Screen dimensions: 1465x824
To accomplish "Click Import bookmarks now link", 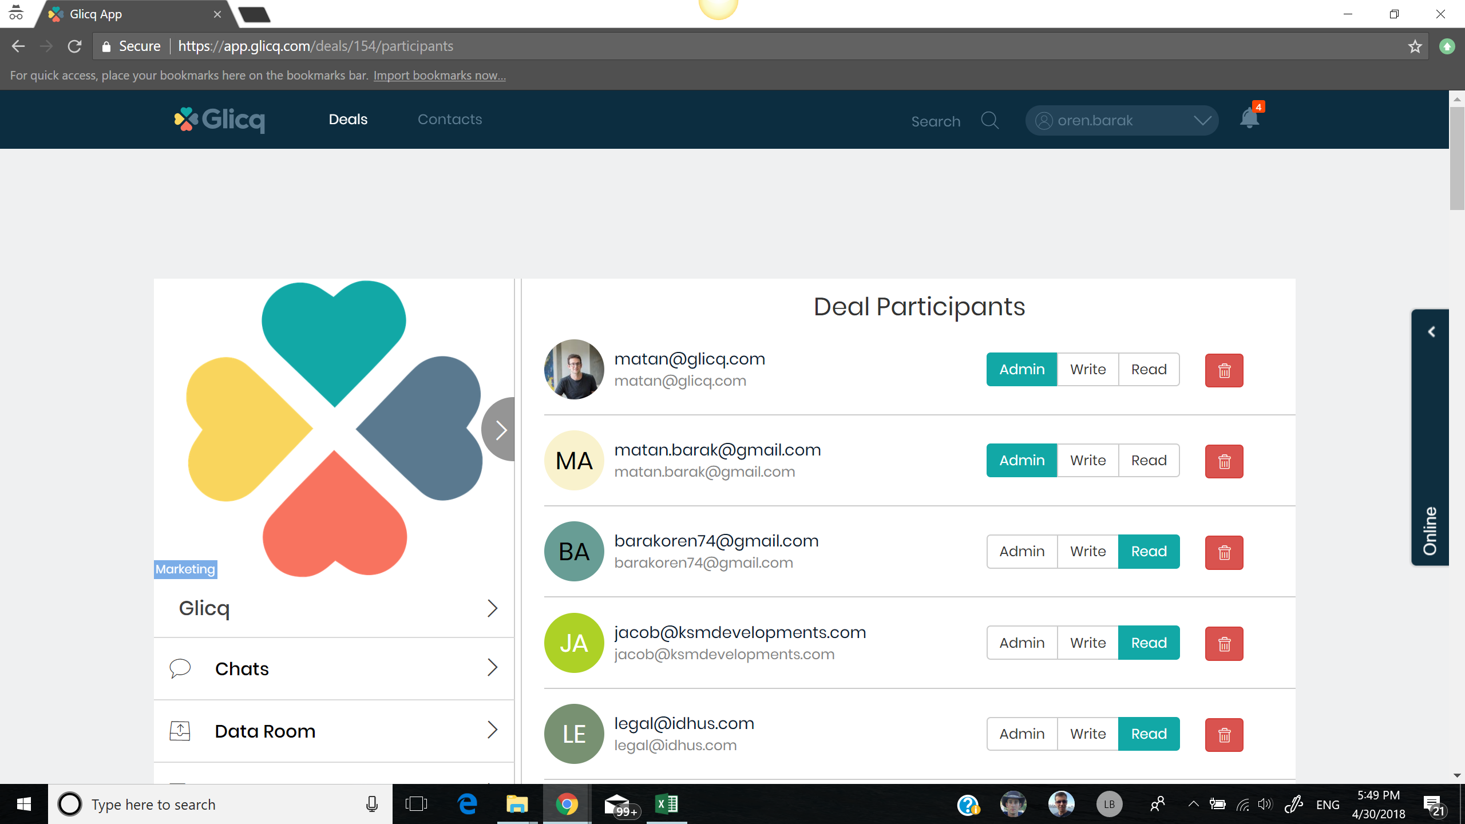I will (439, 76).
